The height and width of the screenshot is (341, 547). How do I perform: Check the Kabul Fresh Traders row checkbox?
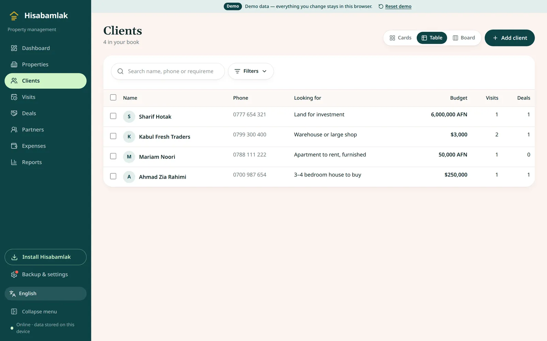[113, 136]
